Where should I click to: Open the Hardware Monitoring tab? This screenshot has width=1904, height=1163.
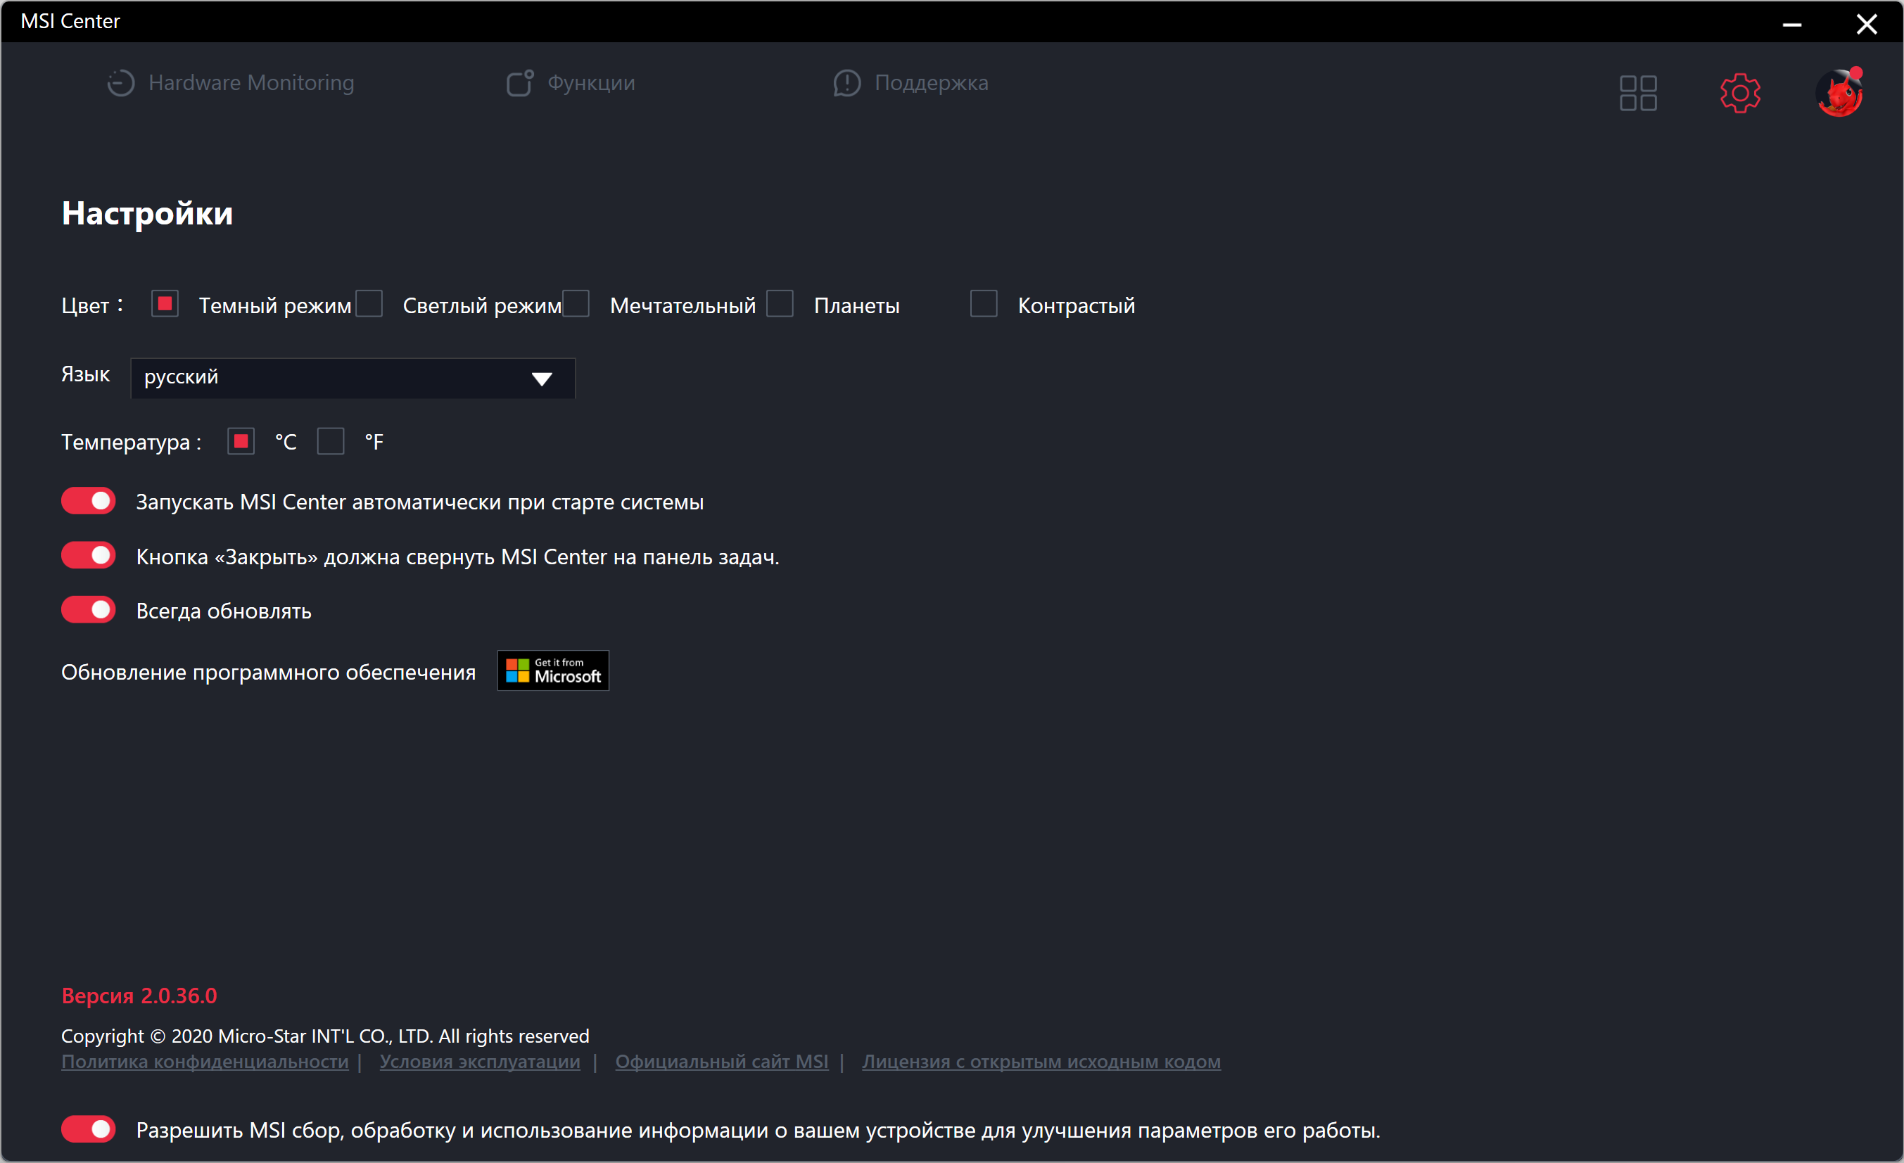click(230, 83)
